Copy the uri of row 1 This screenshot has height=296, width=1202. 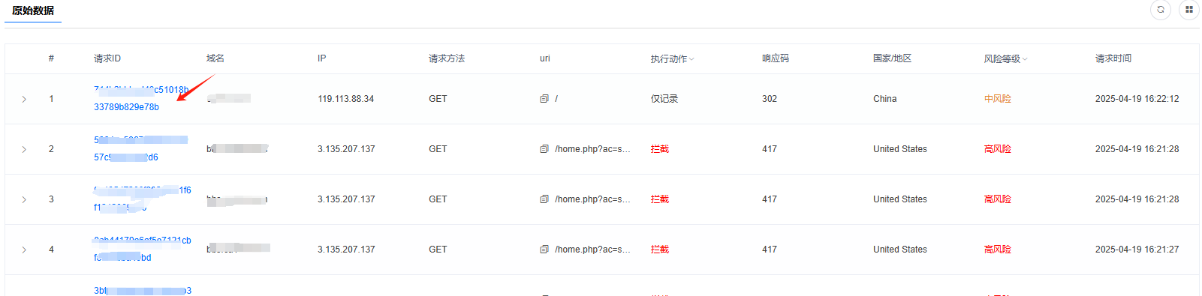[x=544, y=99]
